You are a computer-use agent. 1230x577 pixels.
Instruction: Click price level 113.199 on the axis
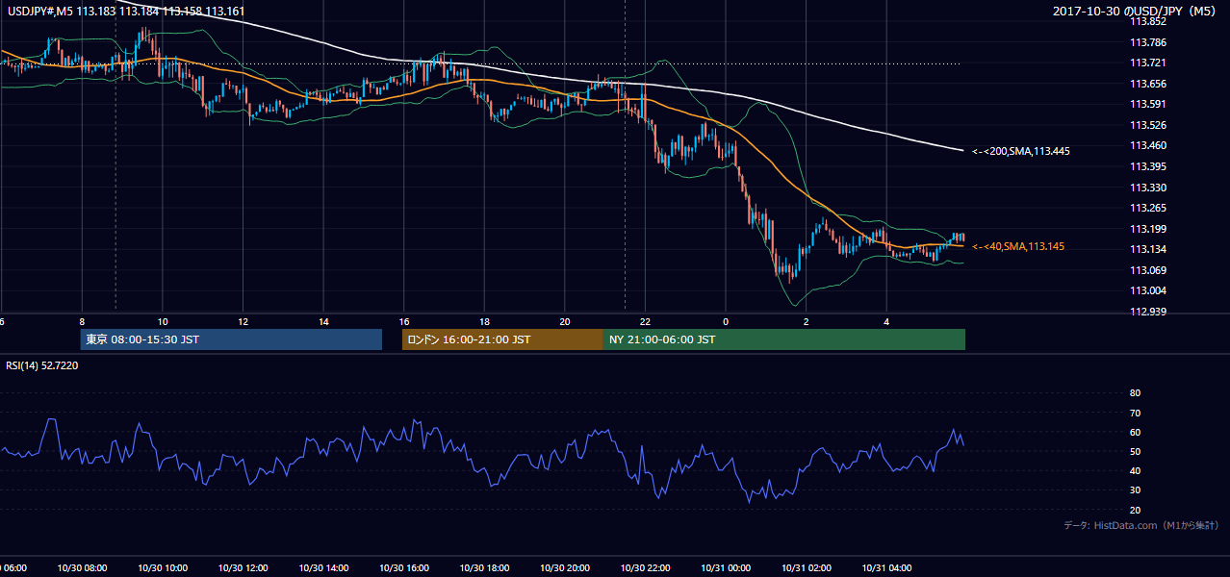click(x=1147, y=229)
